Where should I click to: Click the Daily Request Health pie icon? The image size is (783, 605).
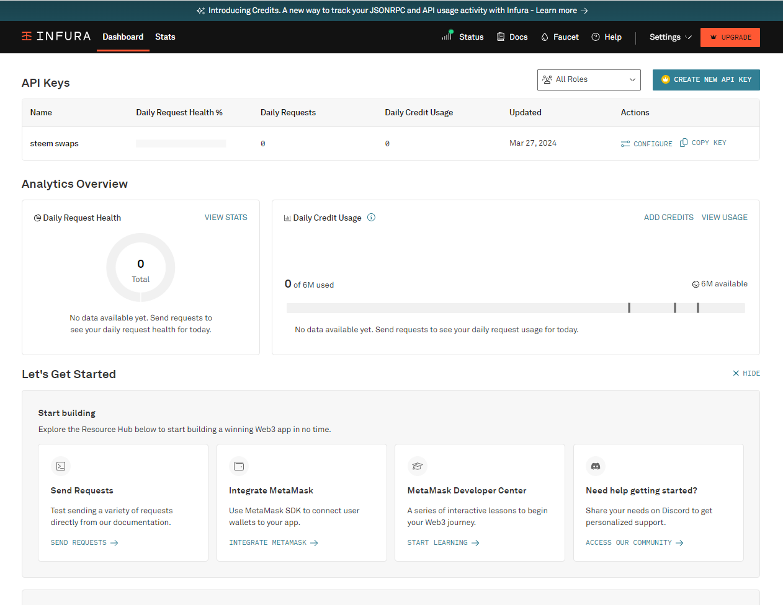pos(37,218)
